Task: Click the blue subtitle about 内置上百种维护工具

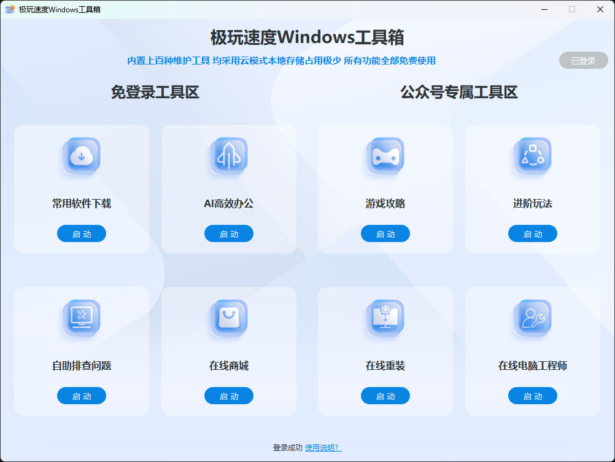Action: click(281, 60)
